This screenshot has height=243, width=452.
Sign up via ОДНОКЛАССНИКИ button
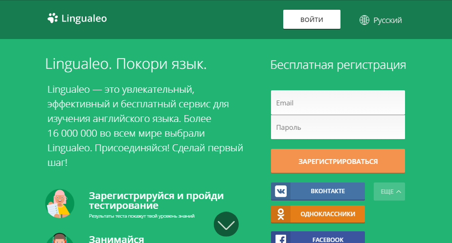[318, 214]
